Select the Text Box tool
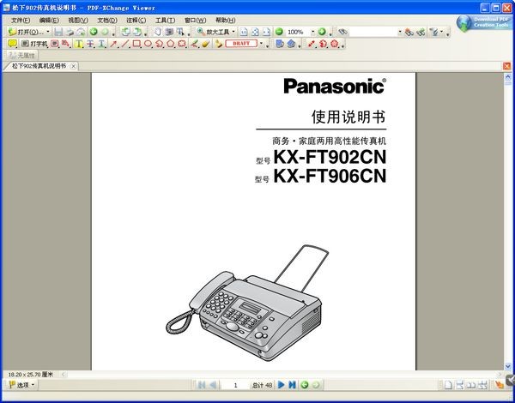 55,44
